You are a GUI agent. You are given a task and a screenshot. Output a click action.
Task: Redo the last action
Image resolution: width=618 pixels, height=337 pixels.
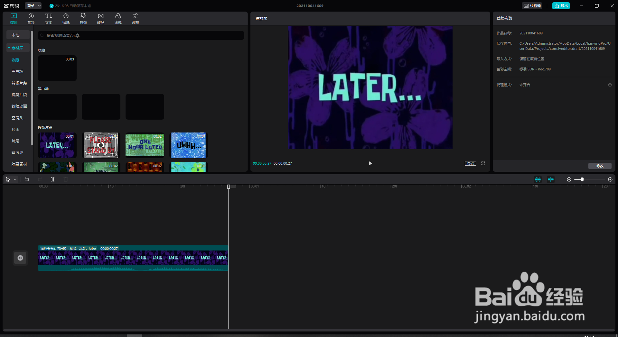40,179
